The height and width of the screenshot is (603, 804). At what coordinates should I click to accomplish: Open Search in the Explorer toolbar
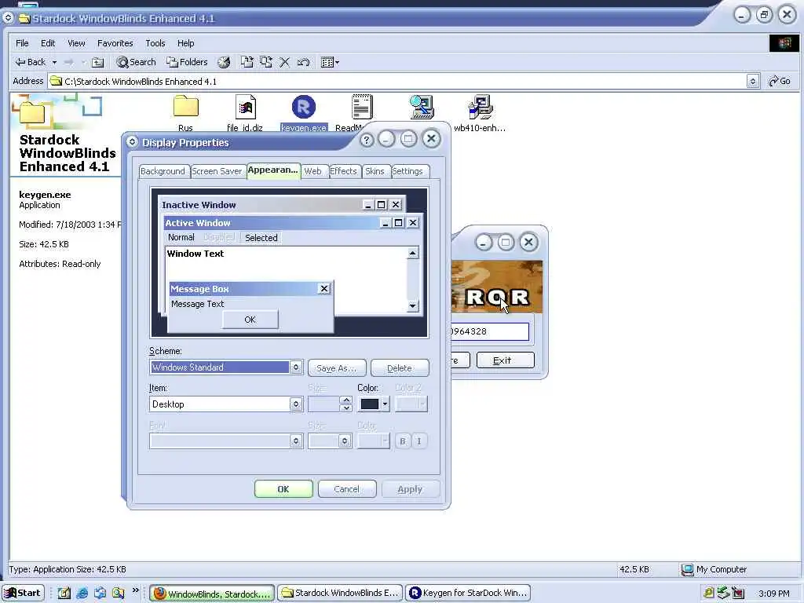click(x=136, y=62)
